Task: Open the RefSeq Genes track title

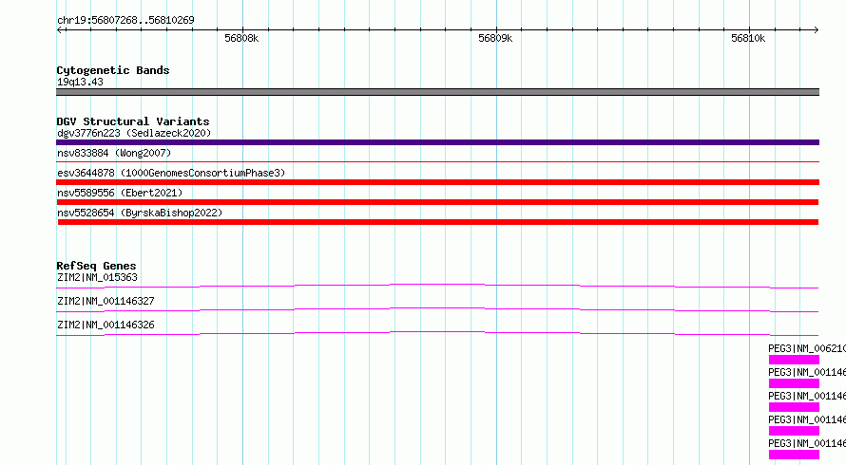Action: click(96, 266)
